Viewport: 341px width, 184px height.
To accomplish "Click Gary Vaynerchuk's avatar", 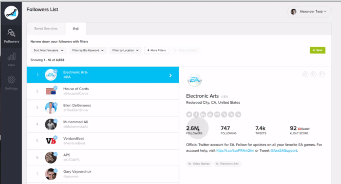I will coord(51,174).
